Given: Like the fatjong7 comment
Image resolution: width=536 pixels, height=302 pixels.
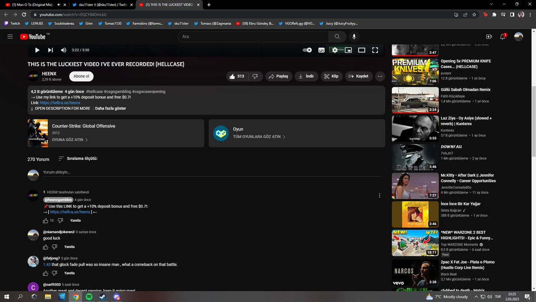Looking at the screenshot, I should coord(46,273).
